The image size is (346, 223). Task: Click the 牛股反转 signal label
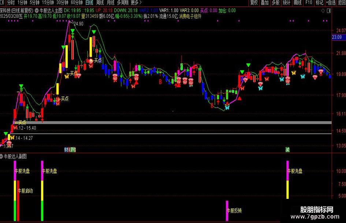point(234,211)
